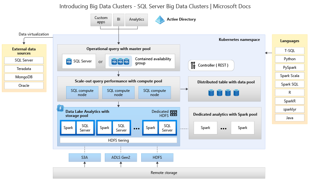Click the Dedicated HDFS grid icon
Image resolution: width=310 pixels, height=180 pixels.
pos(174,113)
